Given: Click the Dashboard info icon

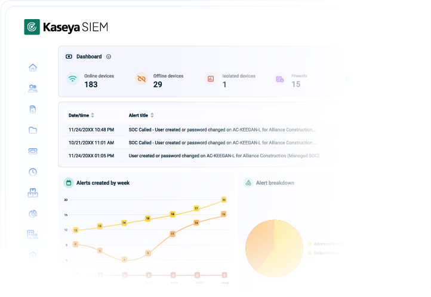Looking at the screenshot, I should 109,57.
